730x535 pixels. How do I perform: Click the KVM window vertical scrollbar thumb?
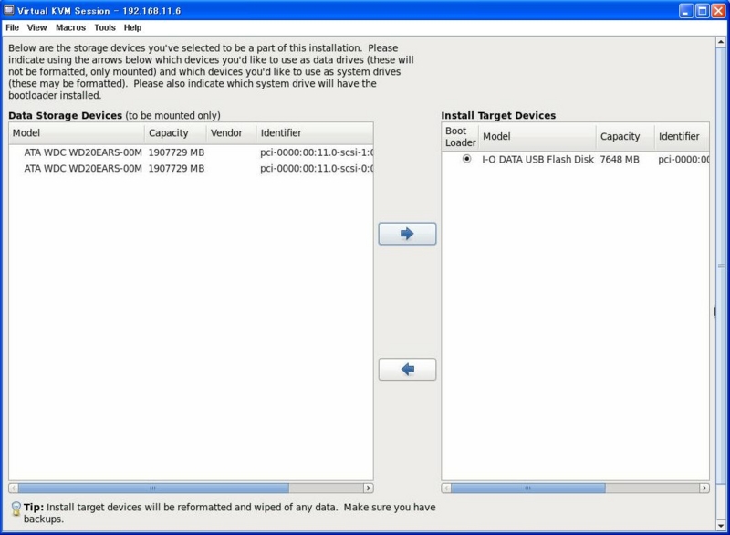coord(721,266)
